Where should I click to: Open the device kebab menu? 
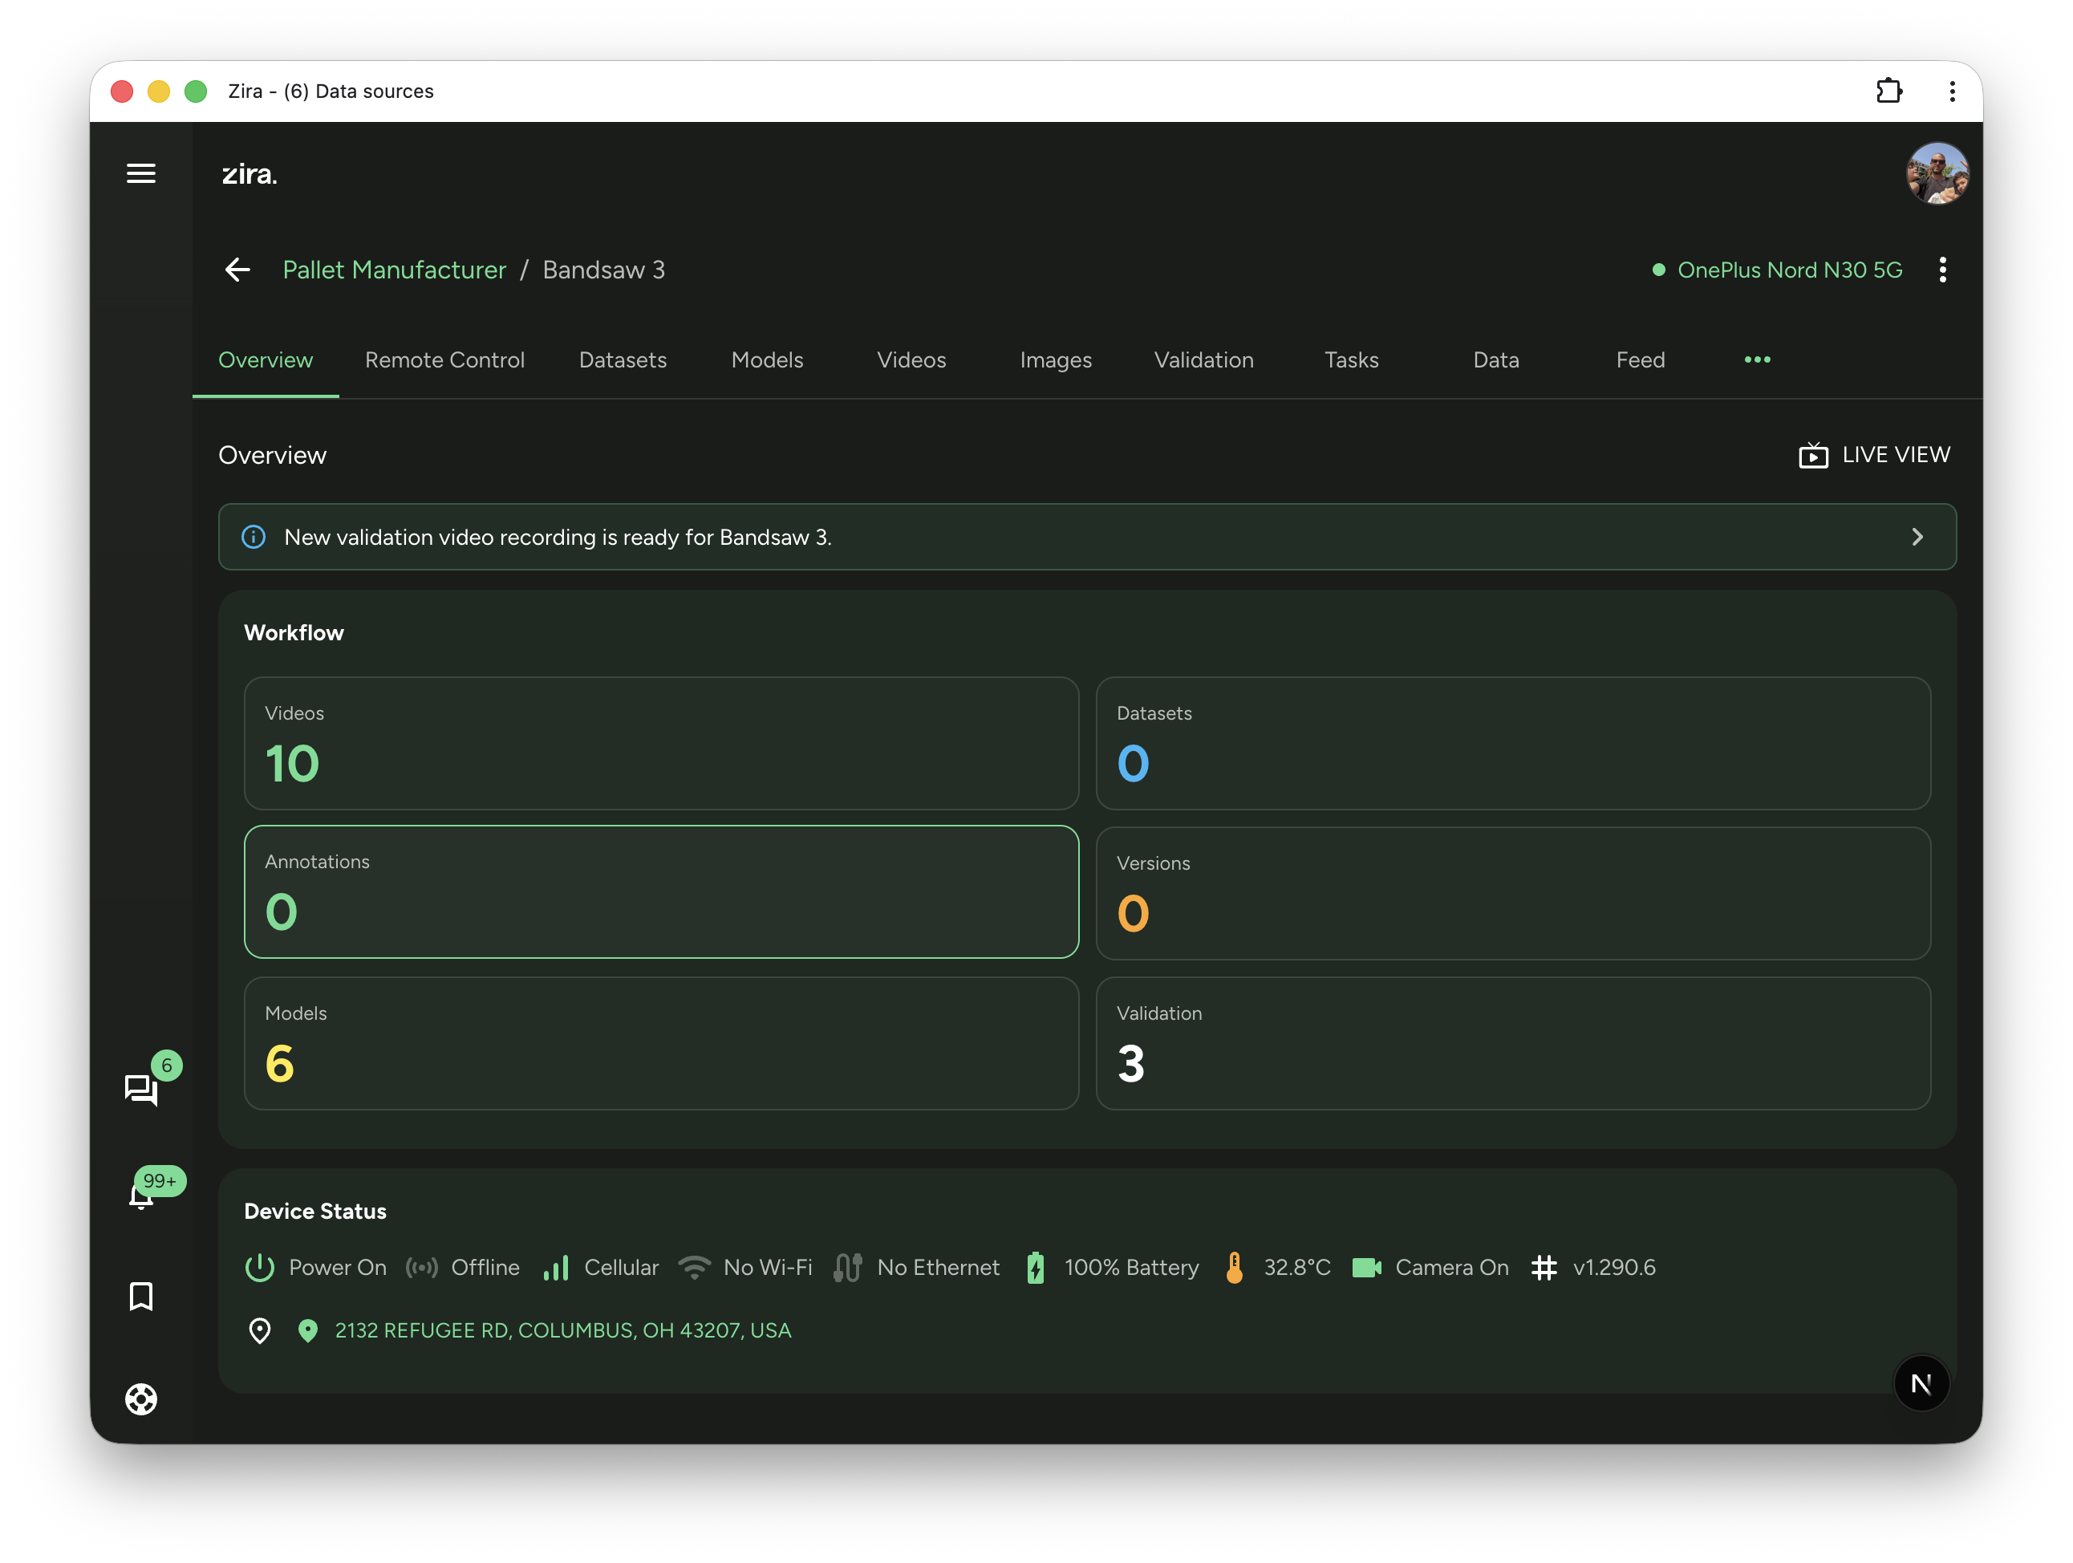click(x=1941, y=270)
